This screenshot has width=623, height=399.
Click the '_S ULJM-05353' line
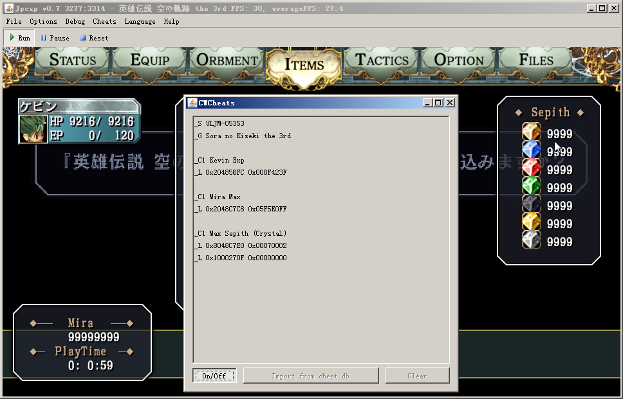219,123
